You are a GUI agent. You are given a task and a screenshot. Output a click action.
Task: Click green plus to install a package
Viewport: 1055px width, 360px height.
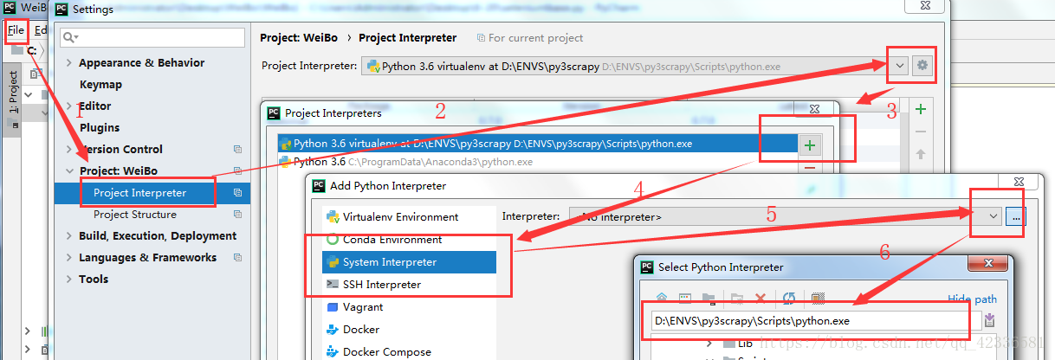coord(921,109)
